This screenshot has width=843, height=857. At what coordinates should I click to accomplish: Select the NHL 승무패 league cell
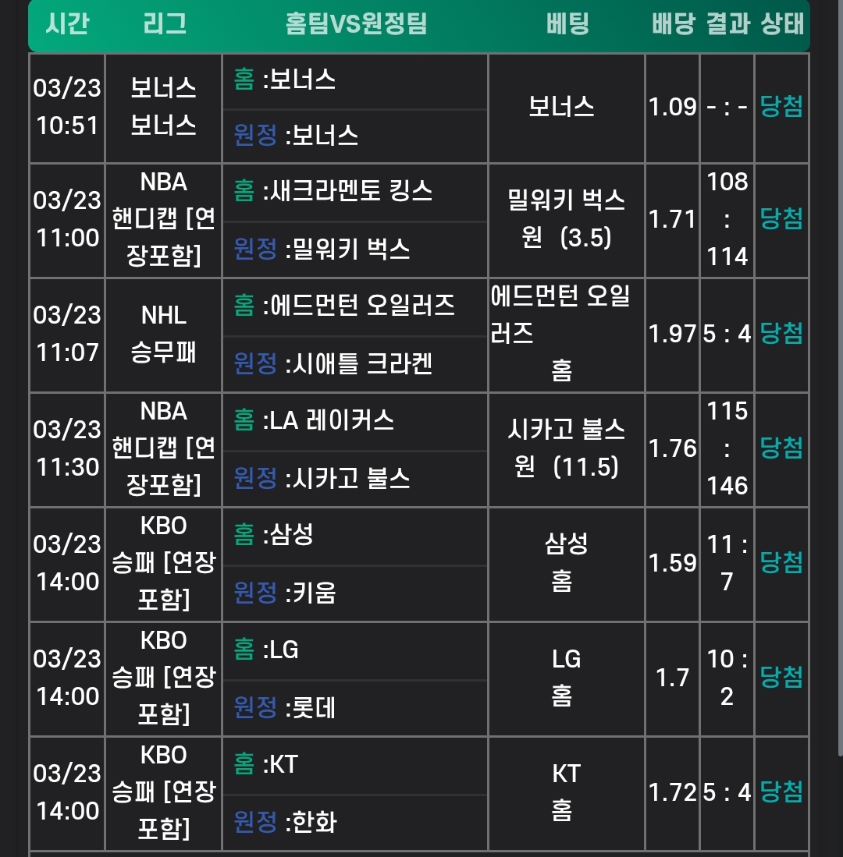pos(164,334)
